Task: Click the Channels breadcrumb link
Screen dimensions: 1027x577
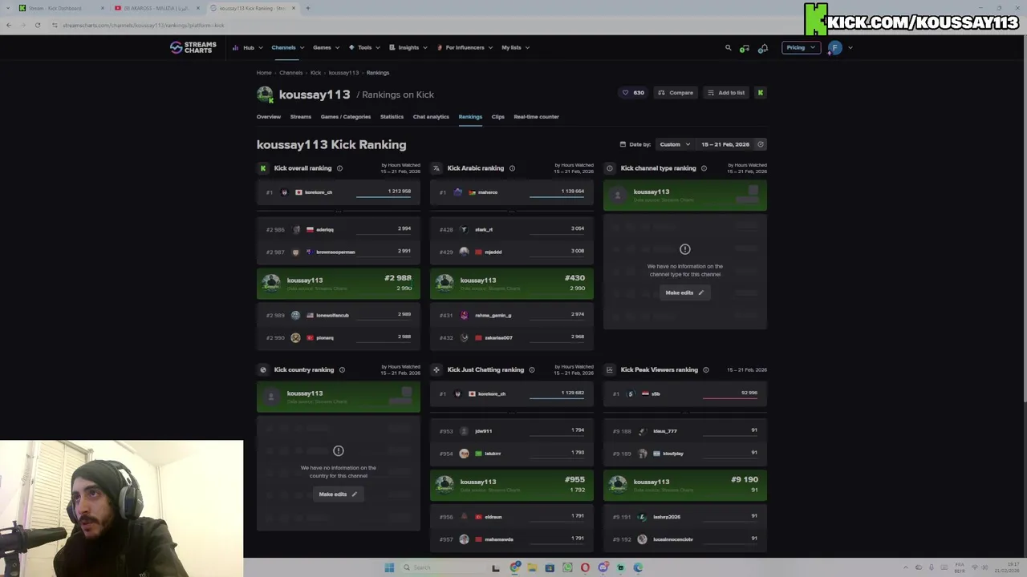Action: pyautogui.click(x=291, y=73)
